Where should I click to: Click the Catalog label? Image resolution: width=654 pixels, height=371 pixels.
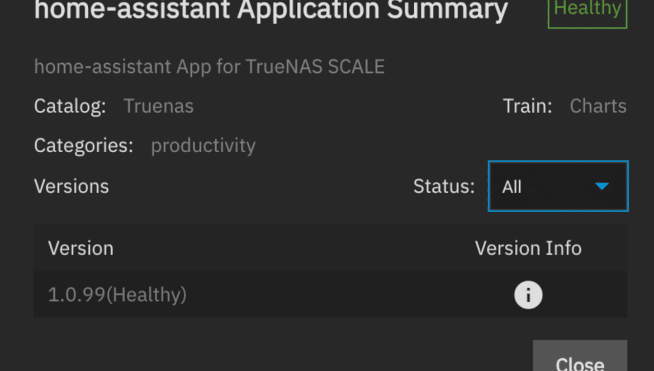coord(70,106)
